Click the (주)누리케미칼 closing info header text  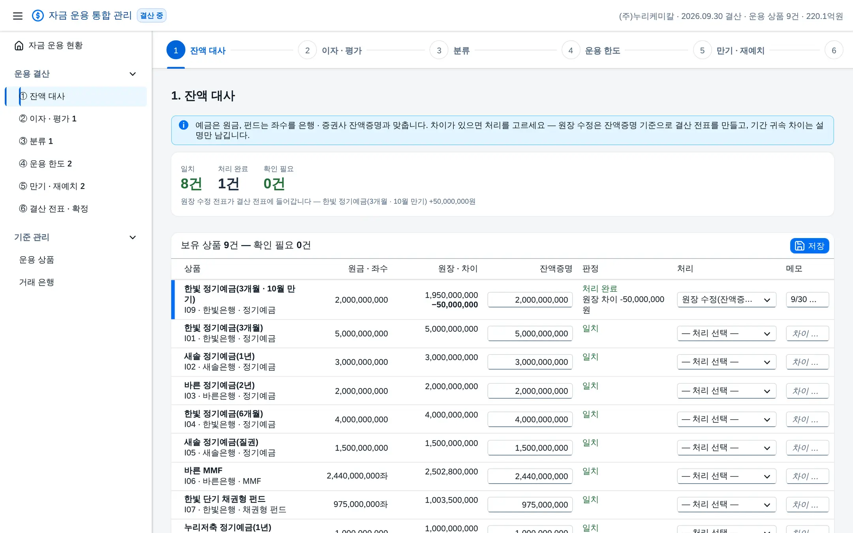[x=731, y=16]
